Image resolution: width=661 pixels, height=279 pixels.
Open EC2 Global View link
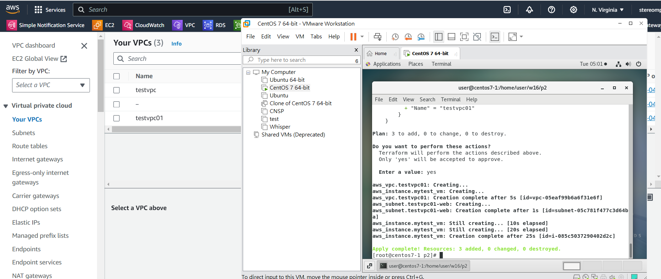click(39, 59)
